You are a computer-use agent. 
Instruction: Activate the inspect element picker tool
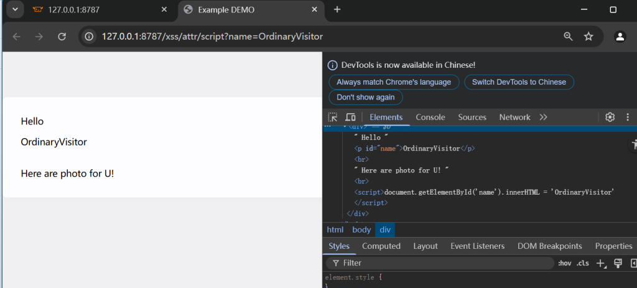point(333,117)
